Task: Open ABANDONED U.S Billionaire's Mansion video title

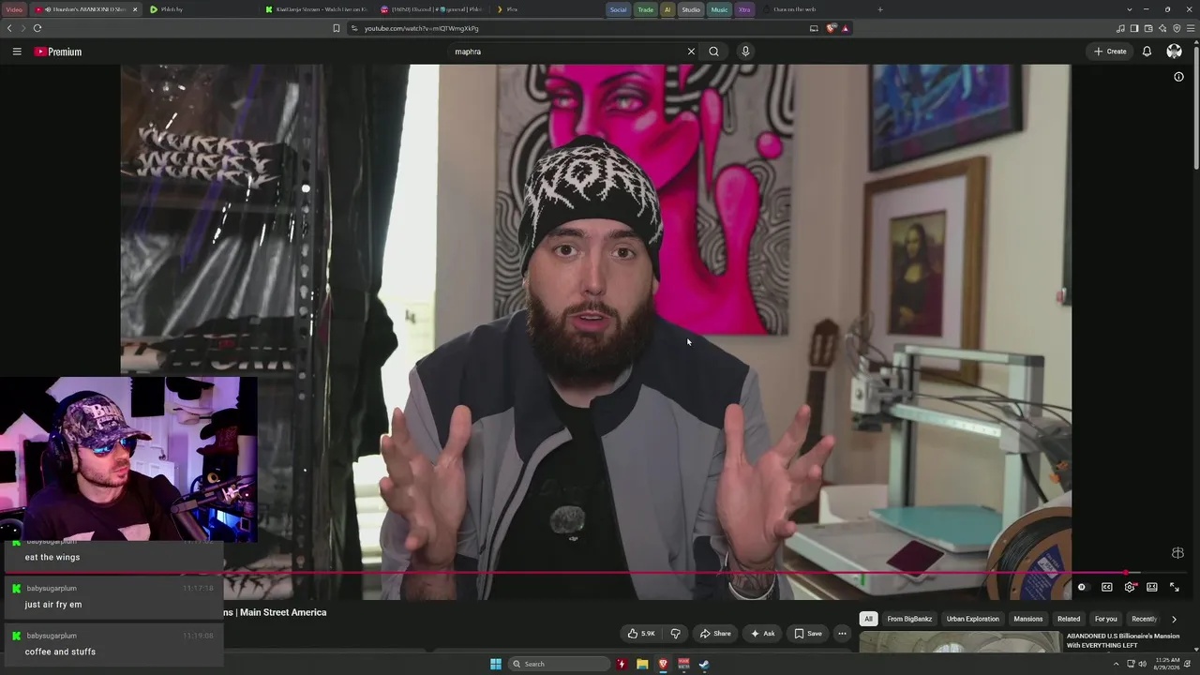Action: point(1123,640)
